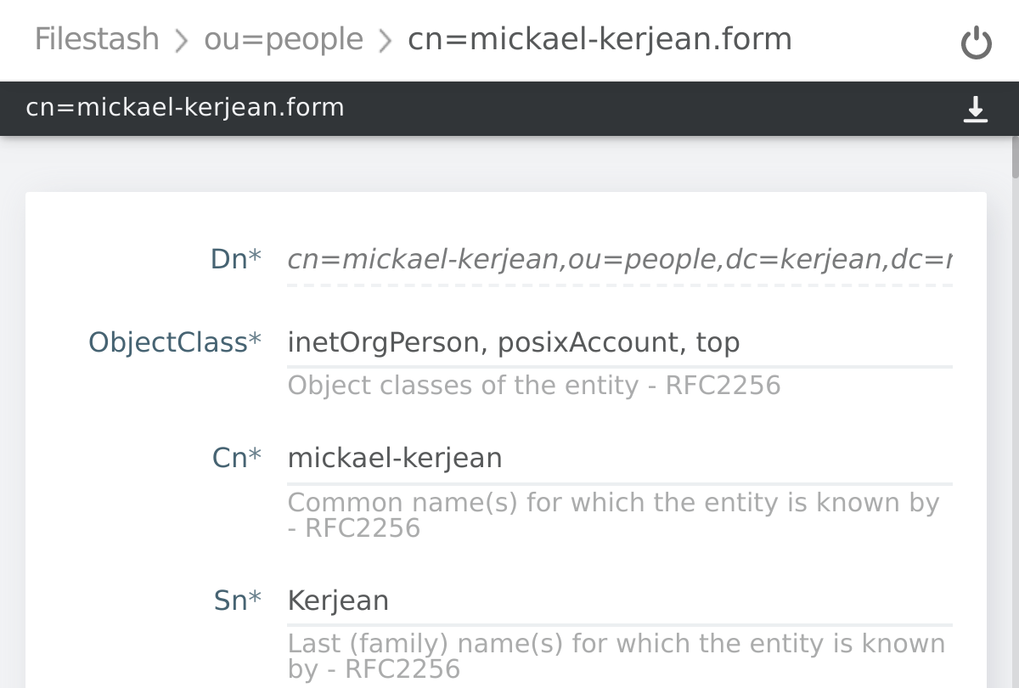Click the chevron after ou=people breadcrumb

(384, 39)
